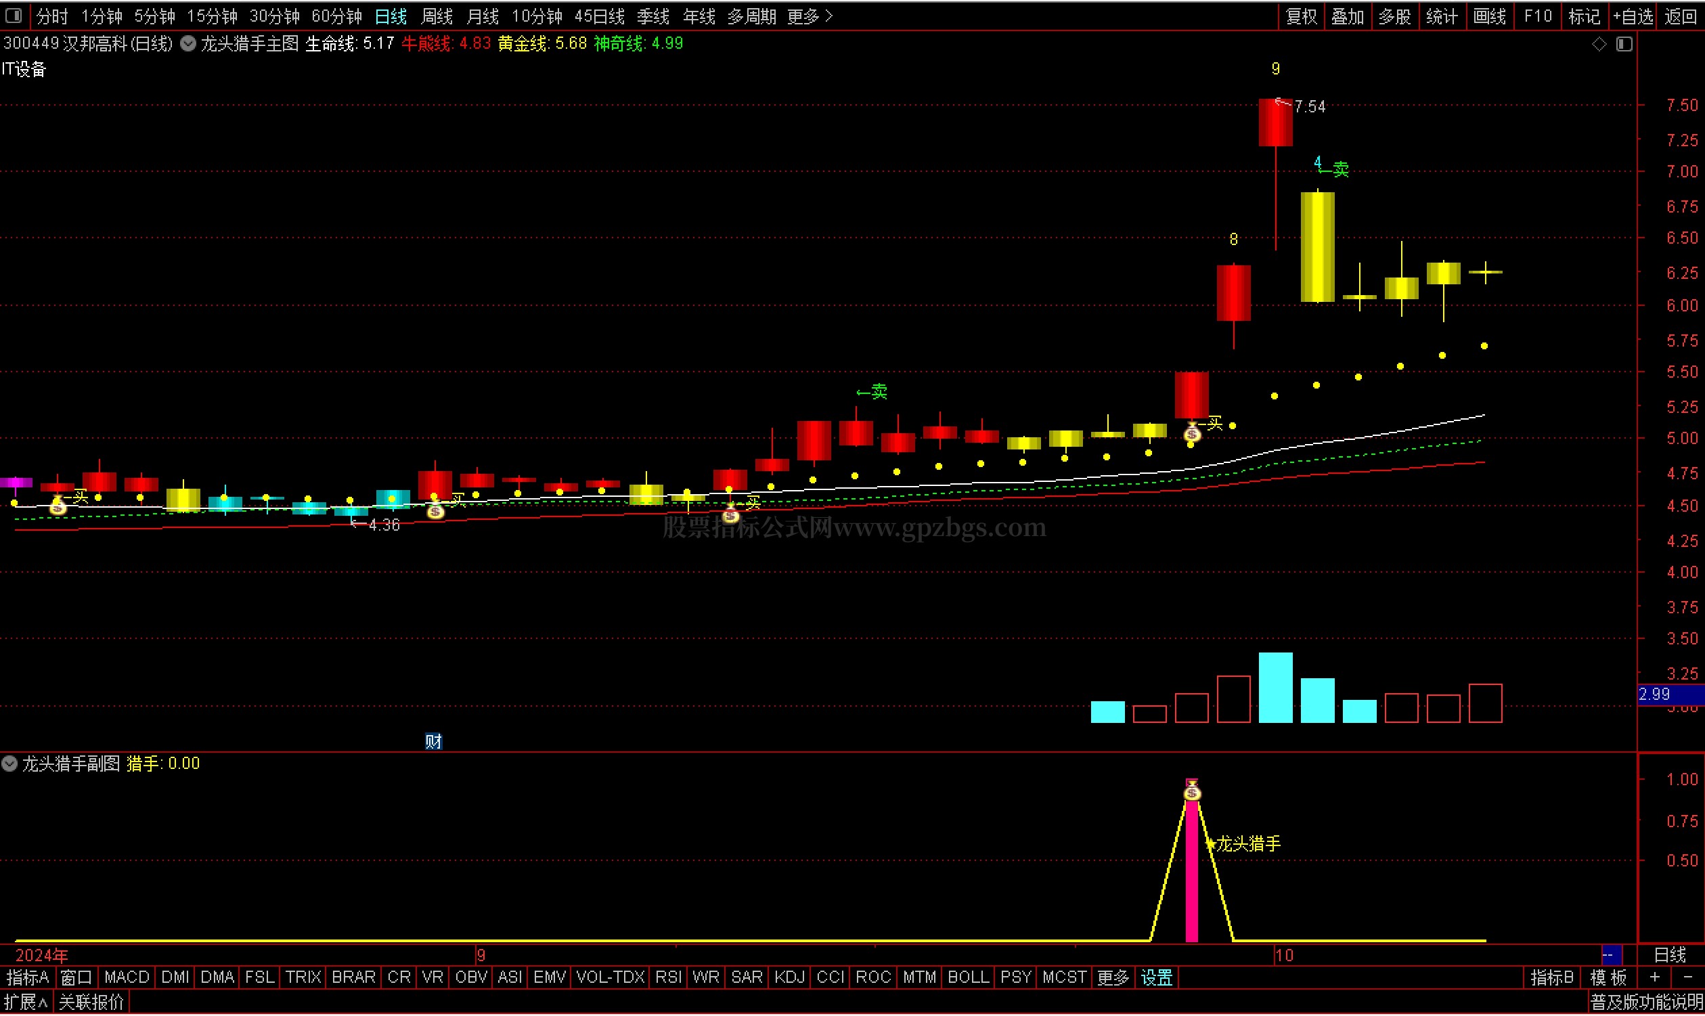
Task: Click the 标记 mark button
Action: click(x=1584, y=16)
